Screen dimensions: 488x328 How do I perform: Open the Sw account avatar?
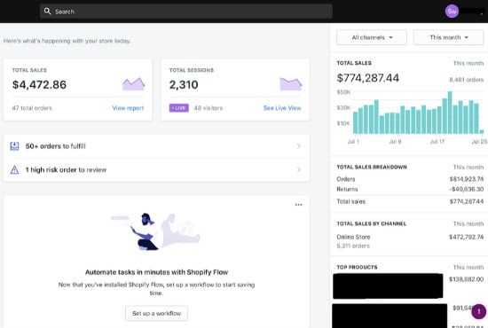click(452, 12)
